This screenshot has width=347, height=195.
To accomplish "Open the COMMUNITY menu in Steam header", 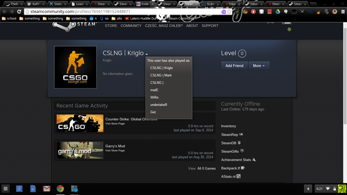I will pyautogui.click(x=131, y=26).
